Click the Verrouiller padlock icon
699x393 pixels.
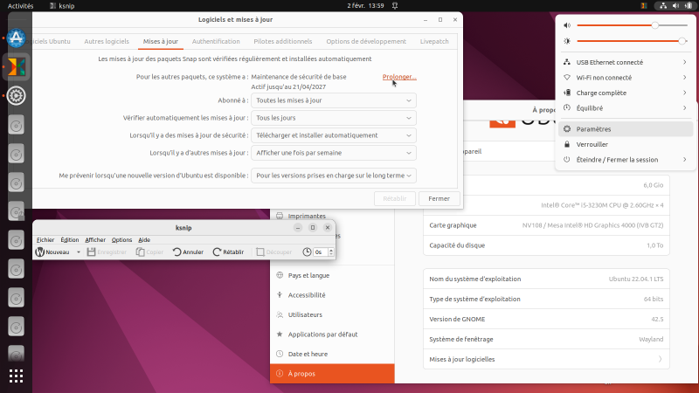point(567,144)
